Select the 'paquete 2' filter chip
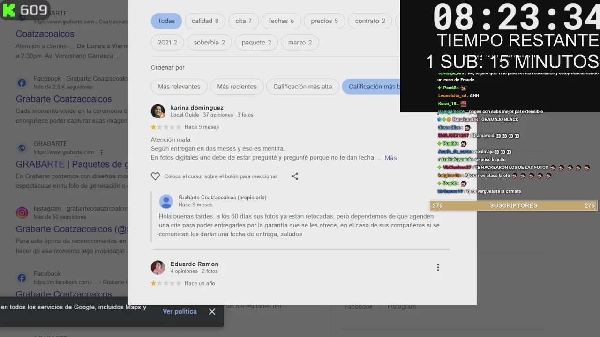The height and width of the screenshot is (337, 600). point(256,43)
